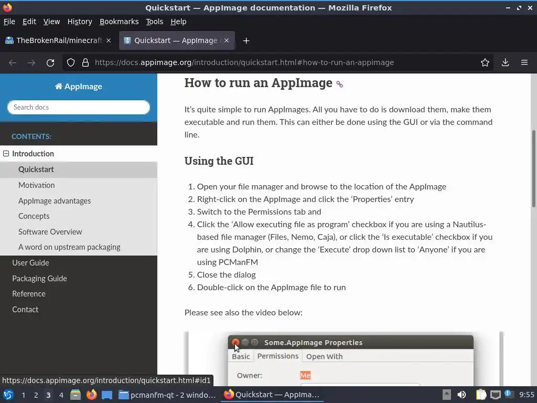This screenshot has height=403, width=537.
Task: Click the update notifier tray icon
Action: [x=509, y=395]
